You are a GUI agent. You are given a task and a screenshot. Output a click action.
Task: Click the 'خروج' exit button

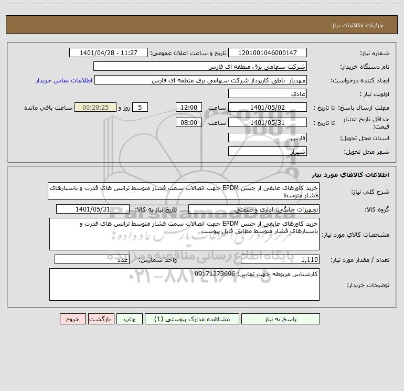[x=72, y=319]
